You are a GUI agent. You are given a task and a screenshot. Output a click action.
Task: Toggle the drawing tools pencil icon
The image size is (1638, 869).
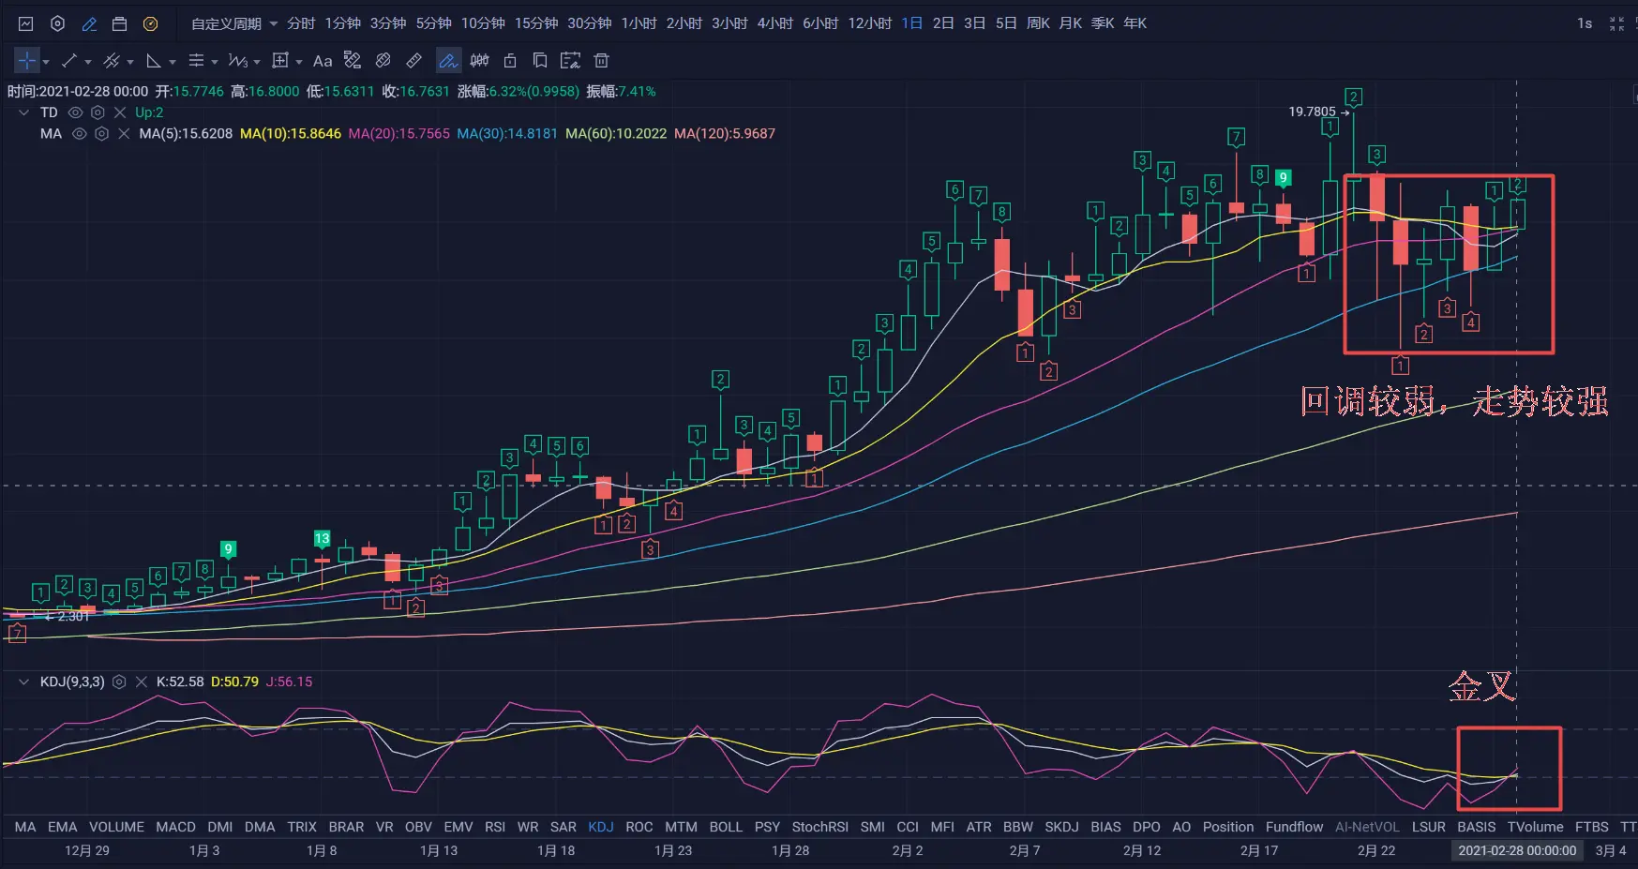click(x=89, y=23)
